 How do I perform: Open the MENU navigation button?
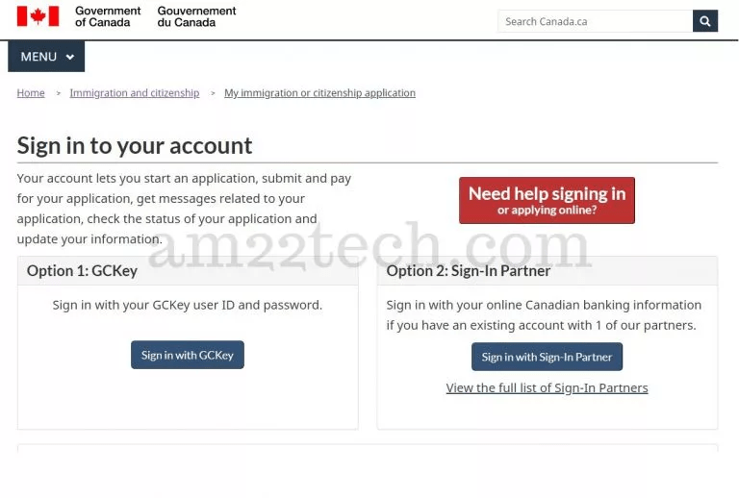point(46,57)
